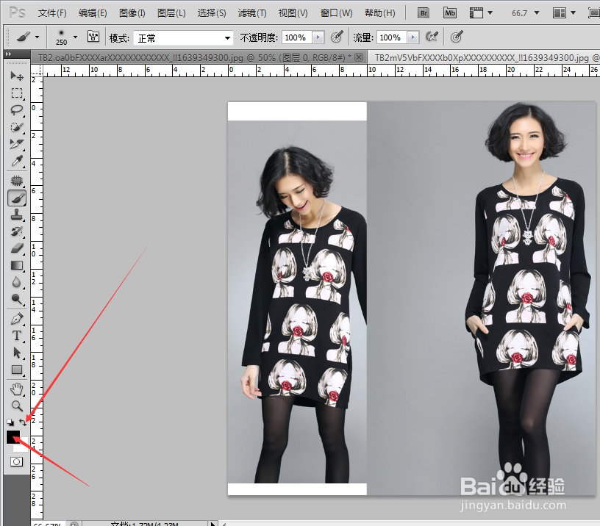
Task: Select the Crop tool
Action: click(x=16, y=144)
